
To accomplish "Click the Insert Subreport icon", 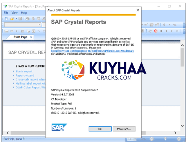I will pos(34,31).
